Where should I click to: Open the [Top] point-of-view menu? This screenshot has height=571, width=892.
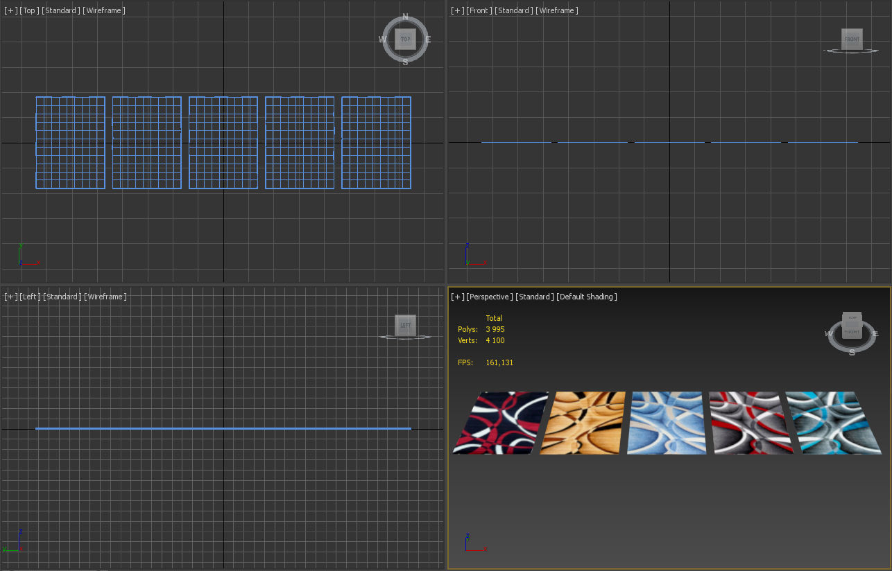point(30,10)
